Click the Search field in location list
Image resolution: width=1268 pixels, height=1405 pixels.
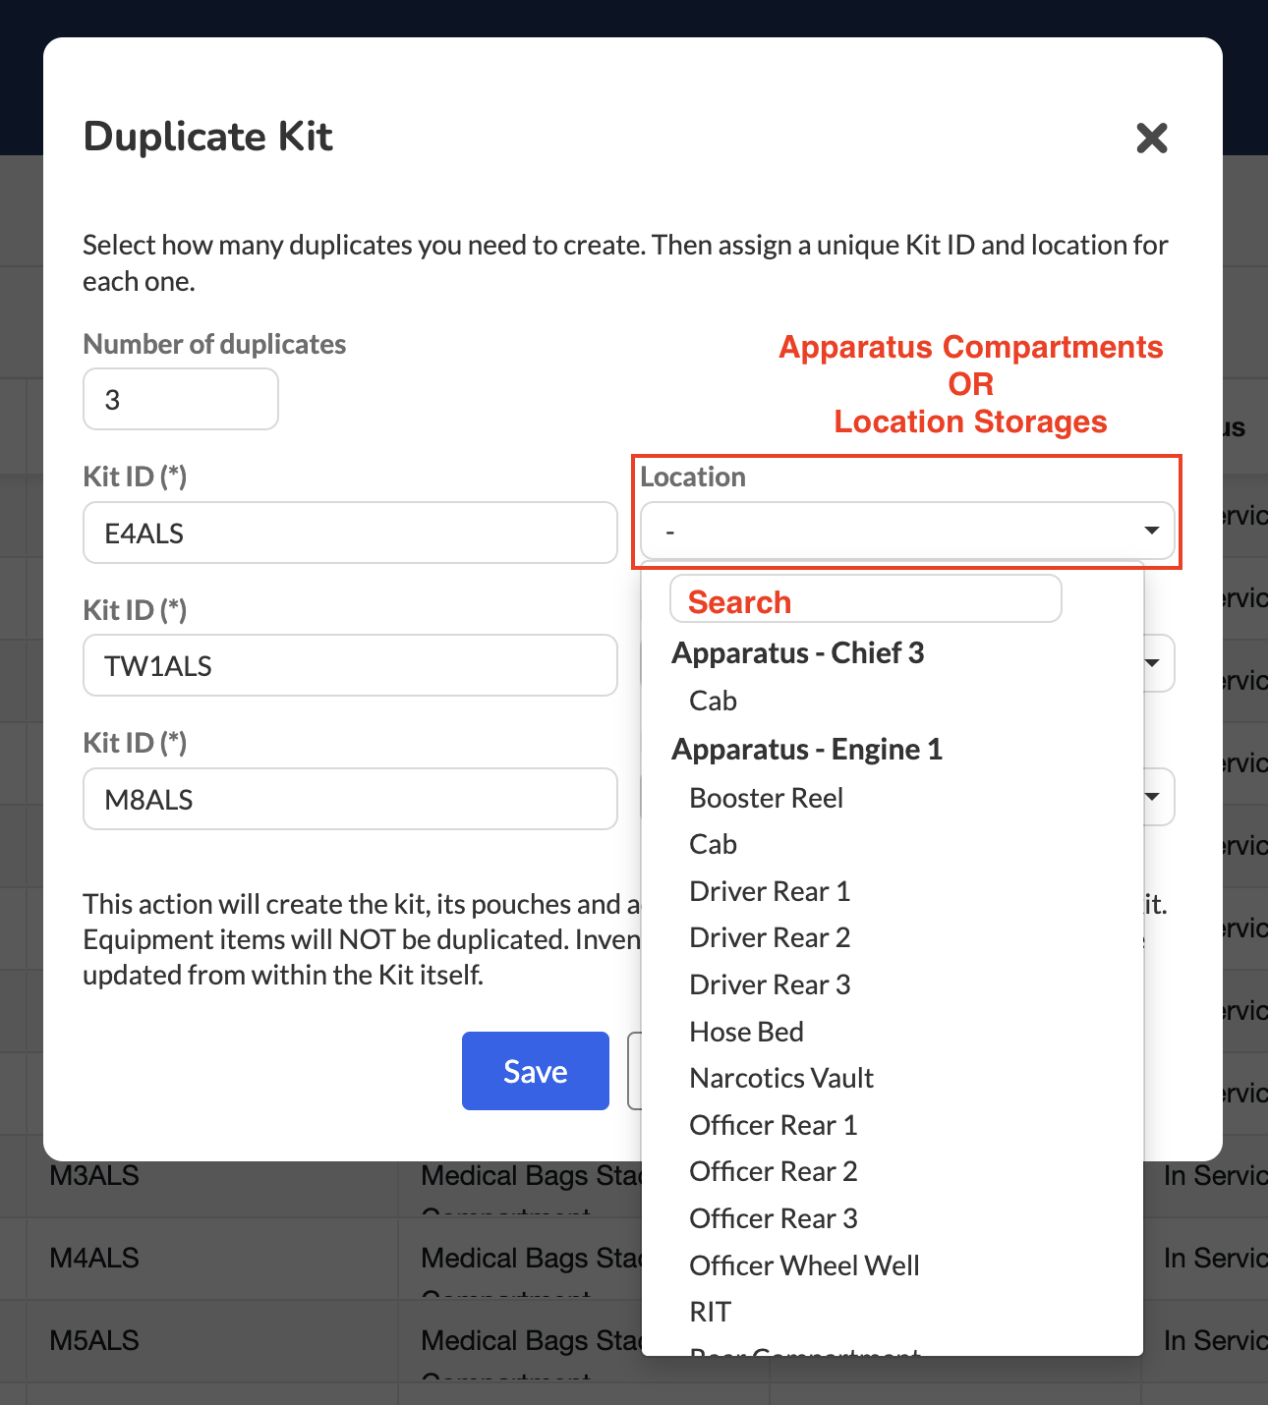click(x=865, y=598)
